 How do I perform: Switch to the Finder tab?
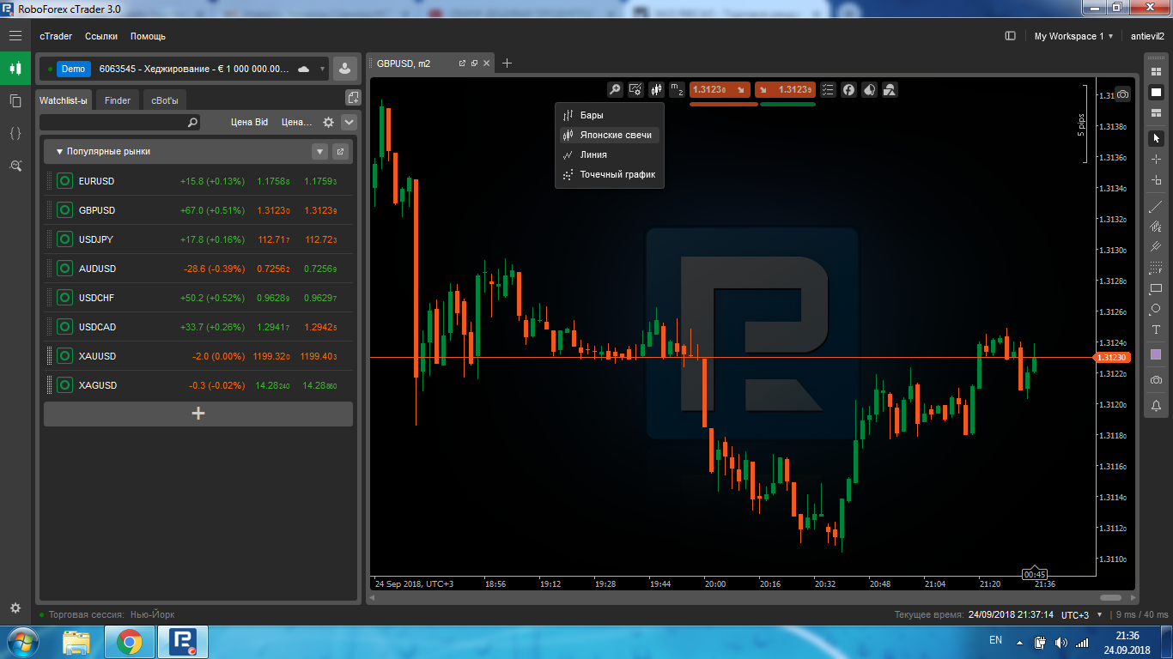[x=118, y=100]
